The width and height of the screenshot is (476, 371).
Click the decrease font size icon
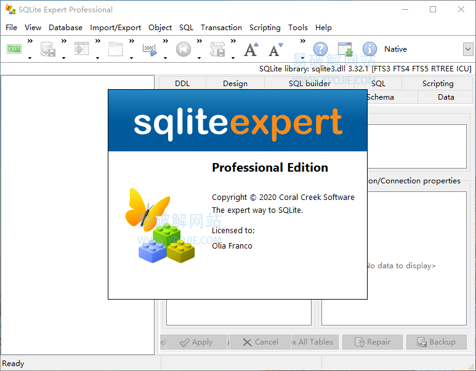point(275,49)
